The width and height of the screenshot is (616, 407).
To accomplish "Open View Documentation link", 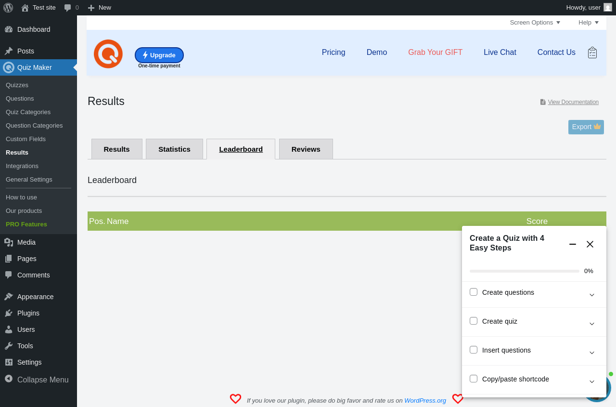I will click(573, 102).
